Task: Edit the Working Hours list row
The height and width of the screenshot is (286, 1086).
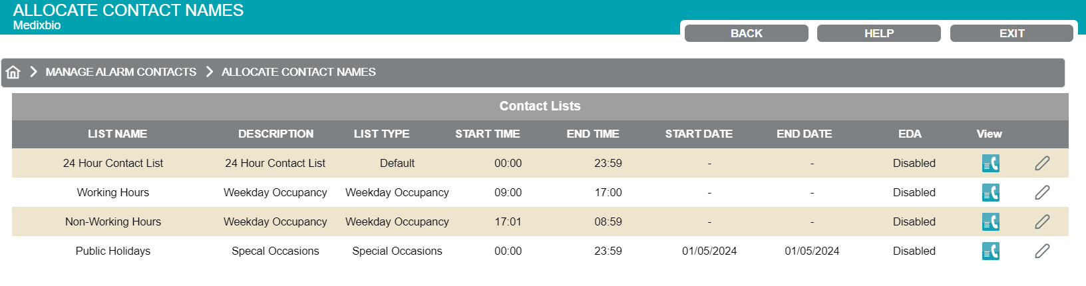Action: (1042, 192)
